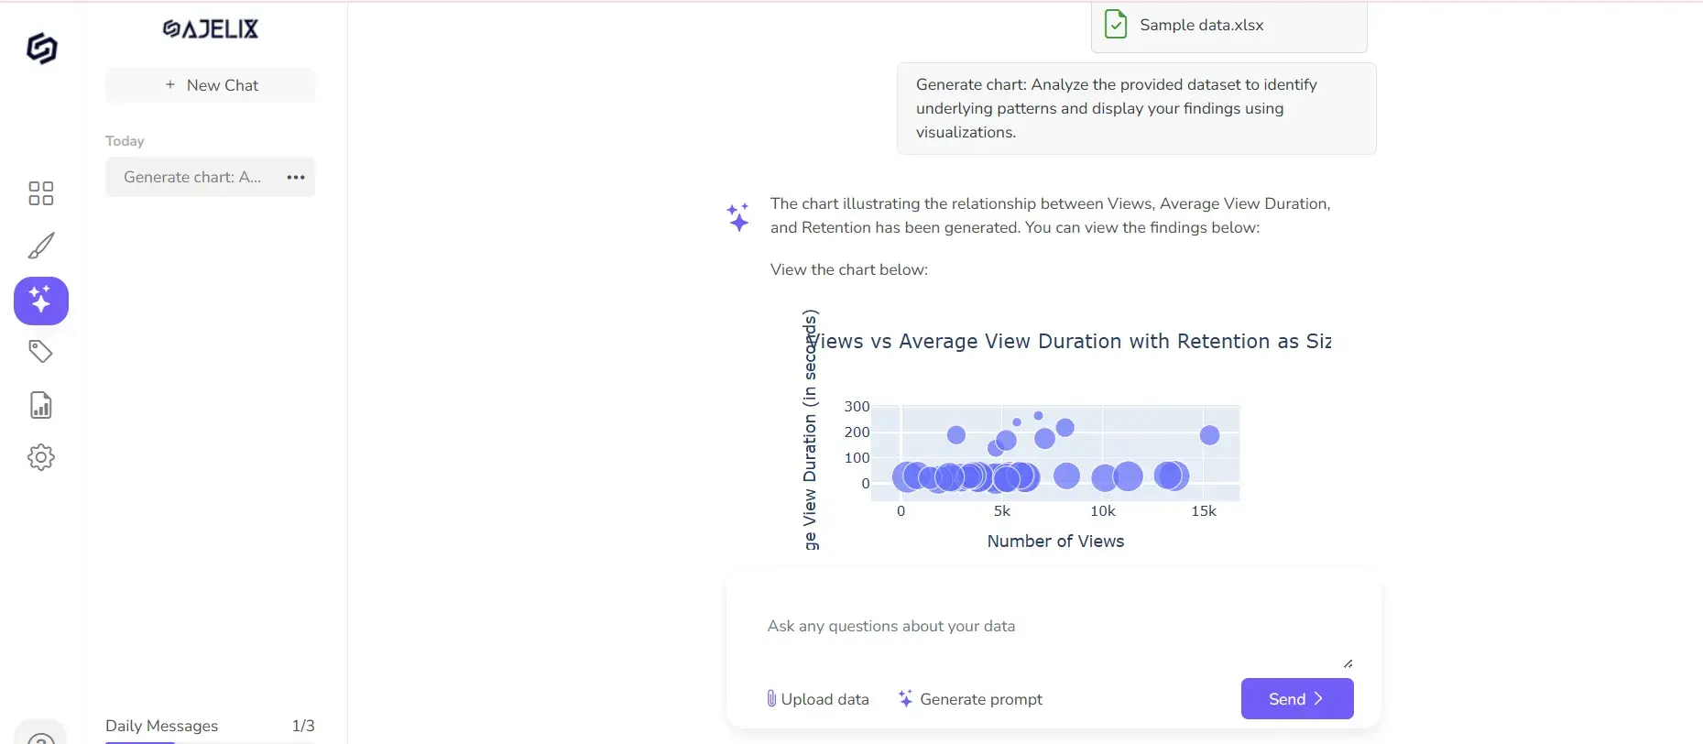Open the reports chart icon in sidebar
1703x744 pixels.
40,404
